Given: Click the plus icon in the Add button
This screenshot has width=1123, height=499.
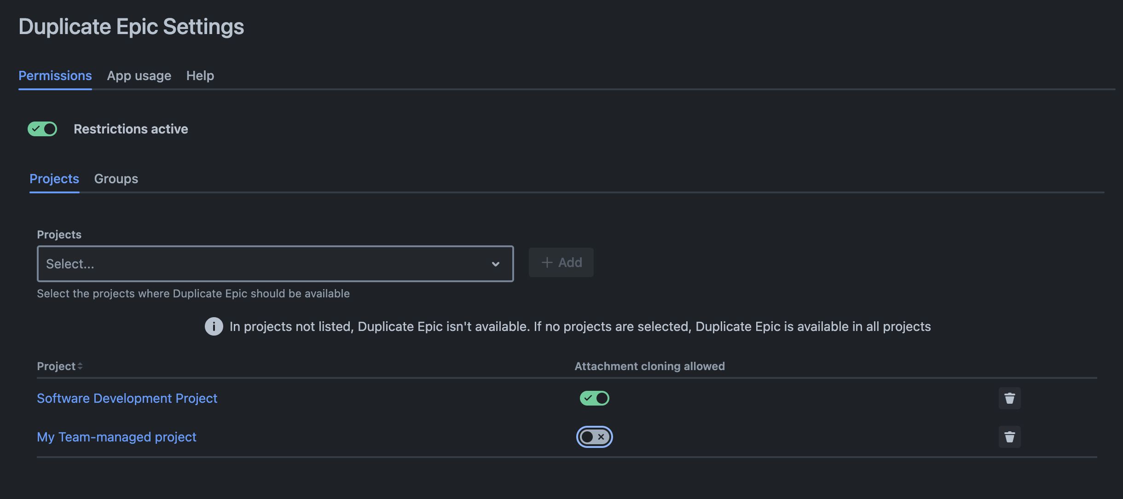Looking at the screenshot, I should tap(547, 262).
